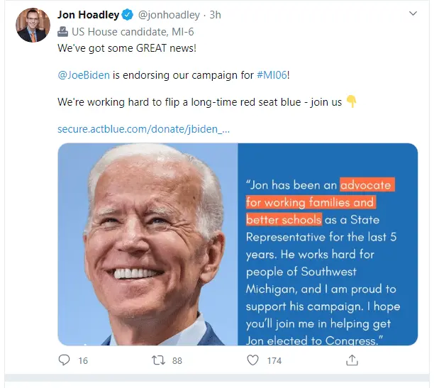Expand the tweet options chevron

tap(413, 14)
